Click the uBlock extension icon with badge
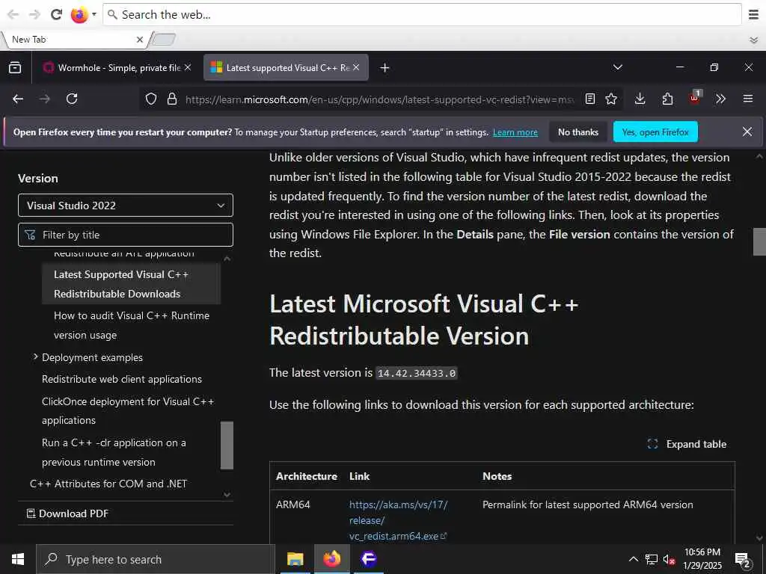Viewport: 766px width, 574px height. click(695, 98)
